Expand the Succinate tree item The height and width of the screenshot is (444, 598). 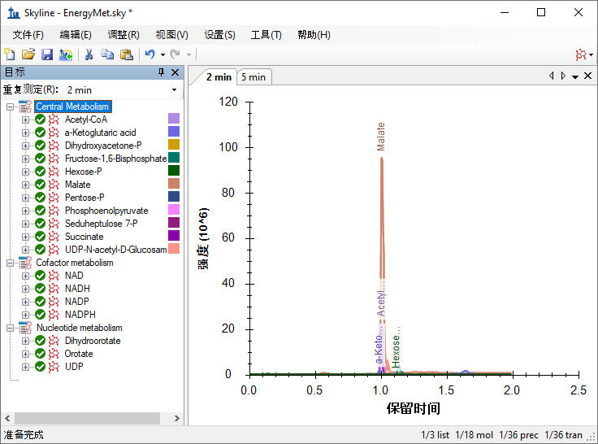click(25, 237)
